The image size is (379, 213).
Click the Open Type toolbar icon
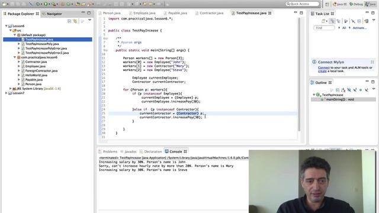tap(78, 4)
